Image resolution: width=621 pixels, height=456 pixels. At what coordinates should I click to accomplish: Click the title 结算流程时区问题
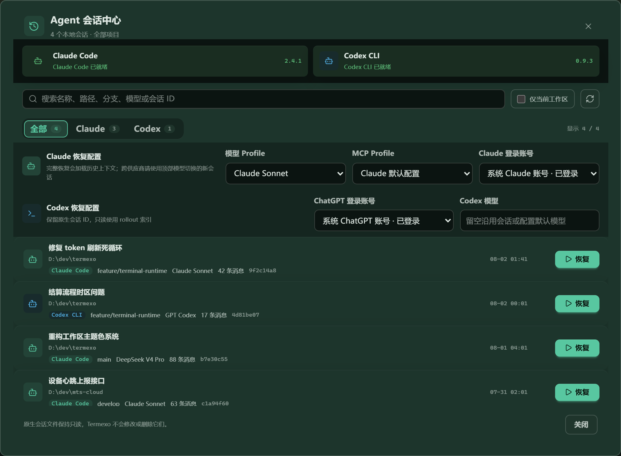click(x=77, y=292)
